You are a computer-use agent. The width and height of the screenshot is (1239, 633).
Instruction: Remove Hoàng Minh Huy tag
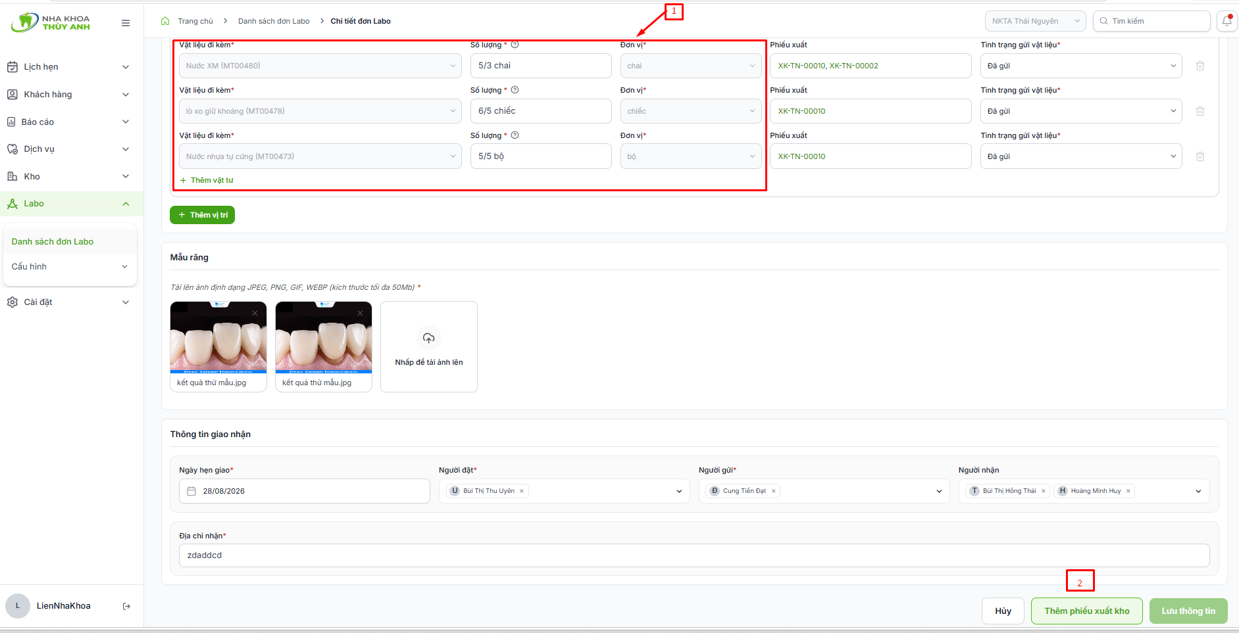(1128, 491)
